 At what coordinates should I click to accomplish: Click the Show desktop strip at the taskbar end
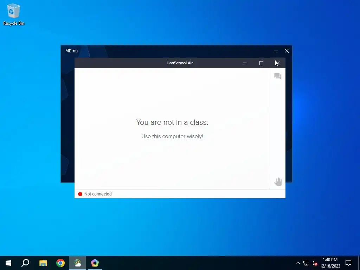tap(359, 263)
